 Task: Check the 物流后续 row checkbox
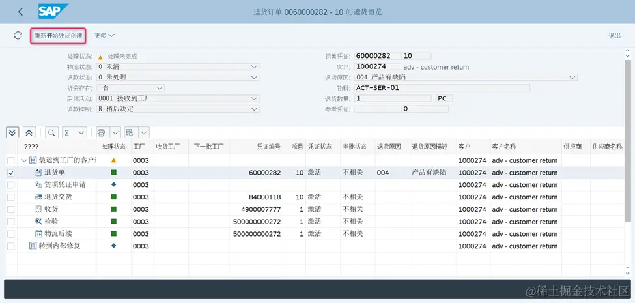(x=11, y=234)
